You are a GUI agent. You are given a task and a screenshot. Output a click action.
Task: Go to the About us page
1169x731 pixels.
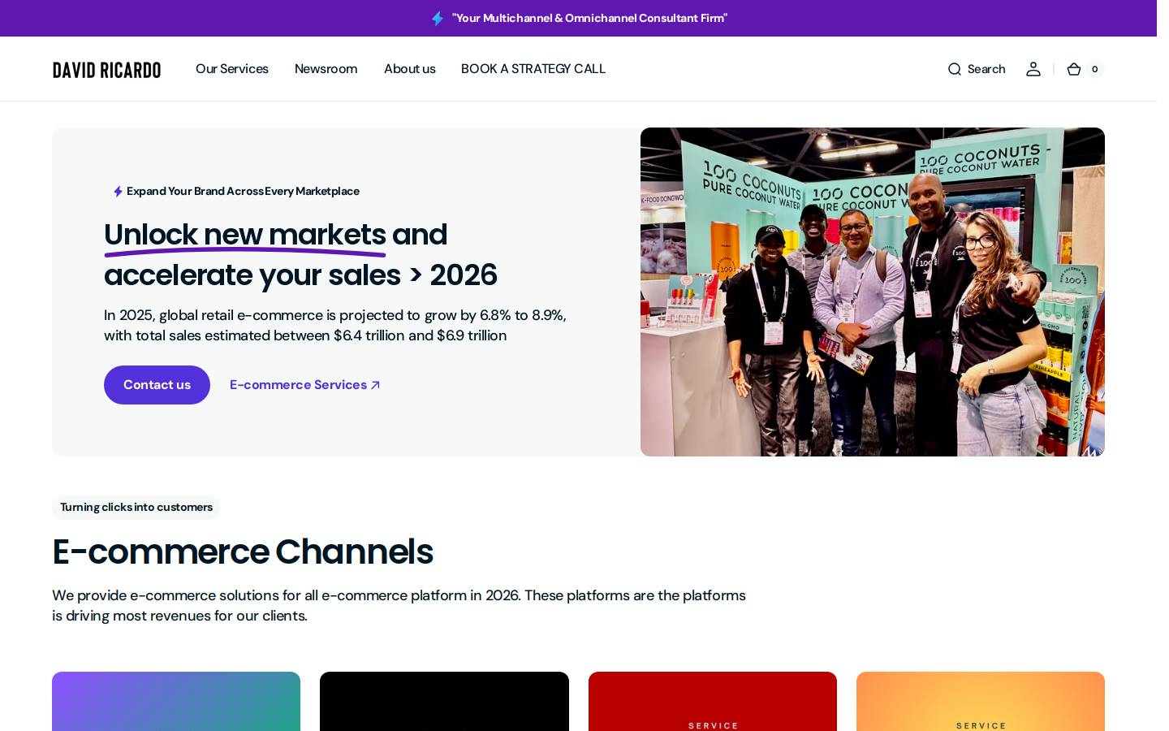[410, 69]
